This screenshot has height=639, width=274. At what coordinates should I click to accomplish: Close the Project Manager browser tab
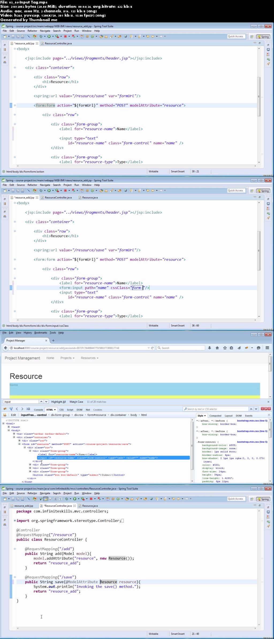(46, 340)
